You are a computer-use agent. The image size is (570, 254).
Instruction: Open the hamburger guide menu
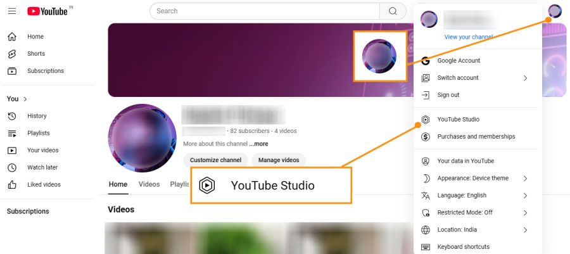point(12,11)
